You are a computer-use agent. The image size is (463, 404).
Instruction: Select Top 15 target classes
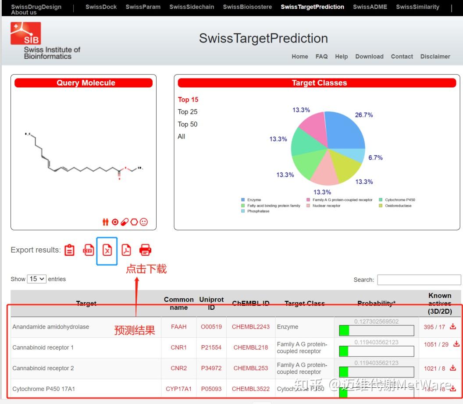click(188, 100)
